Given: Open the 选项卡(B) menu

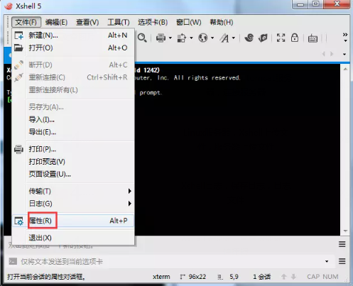Looking at the screenshot, I should (x=153, y=22).
